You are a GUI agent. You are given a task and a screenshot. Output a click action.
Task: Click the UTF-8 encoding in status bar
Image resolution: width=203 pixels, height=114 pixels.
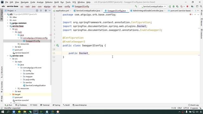(x=186, y=108)
